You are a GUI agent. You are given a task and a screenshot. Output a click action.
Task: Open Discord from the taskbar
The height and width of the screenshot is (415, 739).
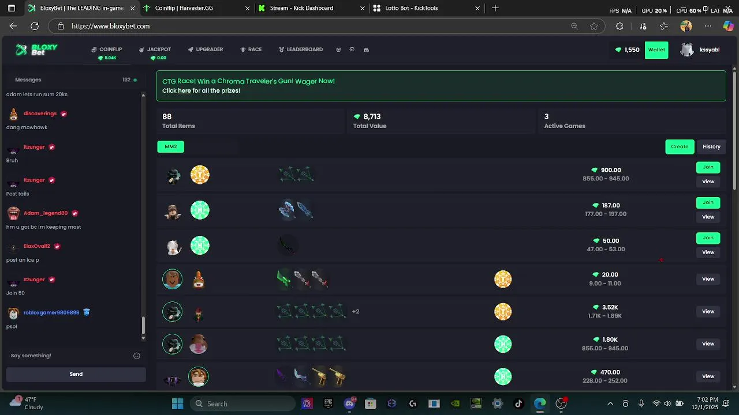coord(349,403)
